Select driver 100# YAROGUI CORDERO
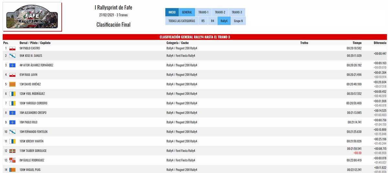388x173 pixels. [33, 103]
